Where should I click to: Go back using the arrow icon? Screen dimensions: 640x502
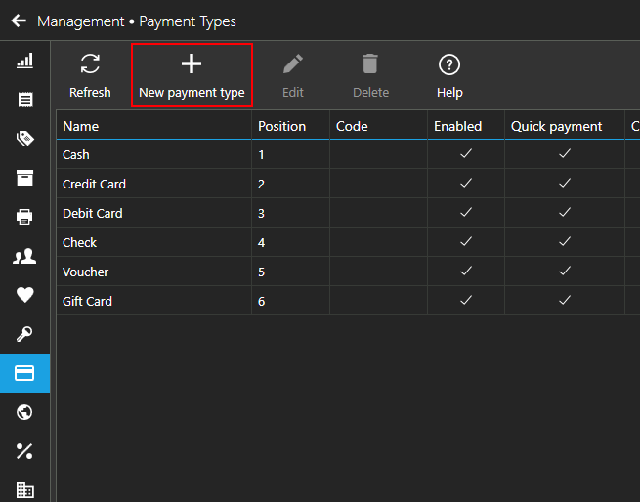19,21
